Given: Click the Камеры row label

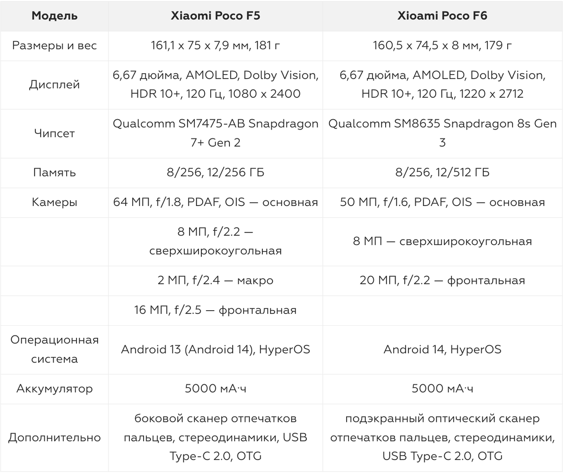Looking at the screenshot, I should [54, 202].
